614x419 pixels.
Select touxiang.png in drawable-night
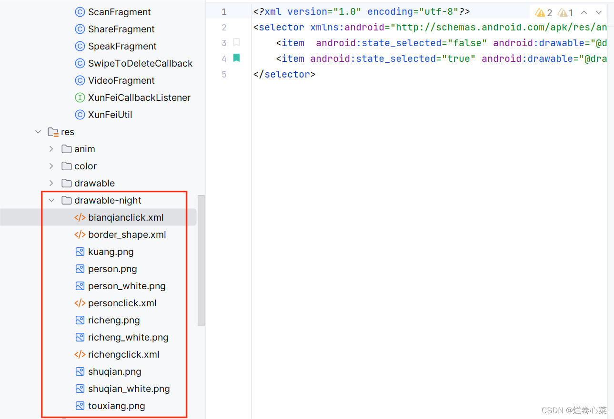click(116, 406)
